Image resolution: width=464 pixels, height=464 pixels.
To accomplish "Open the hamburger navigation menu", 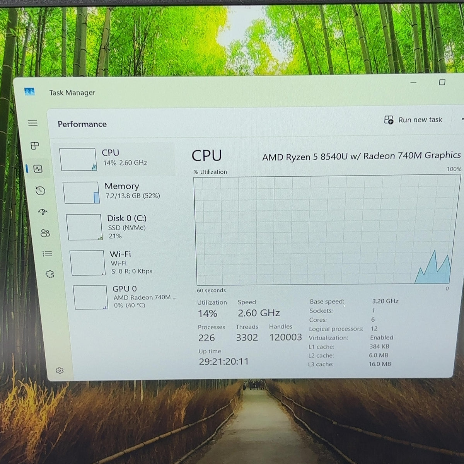I will tap(33, 123).
